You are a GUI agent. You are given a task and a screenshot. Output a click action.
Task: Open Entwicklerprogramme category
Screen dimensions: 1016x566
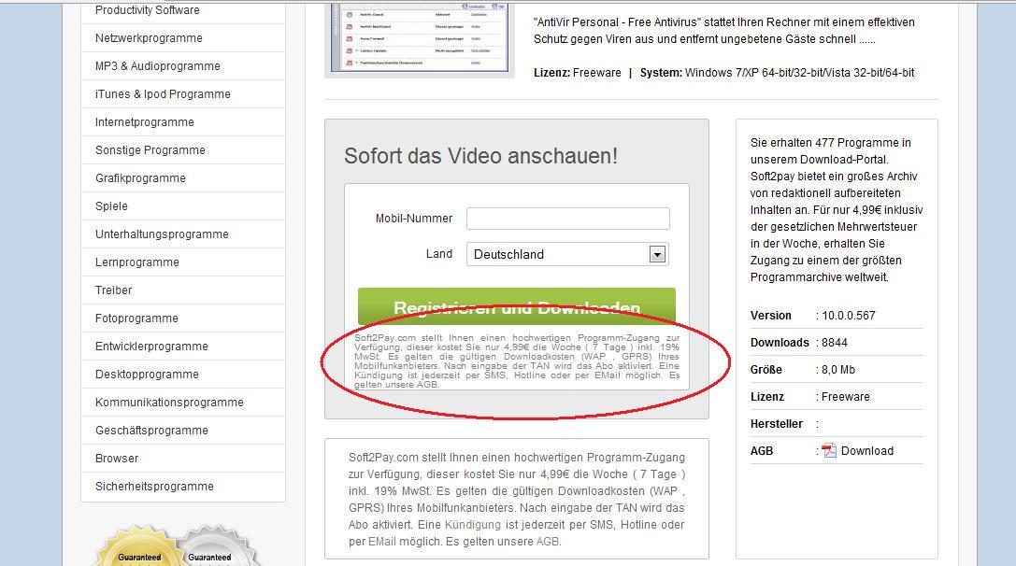click(x=151, y=346)
